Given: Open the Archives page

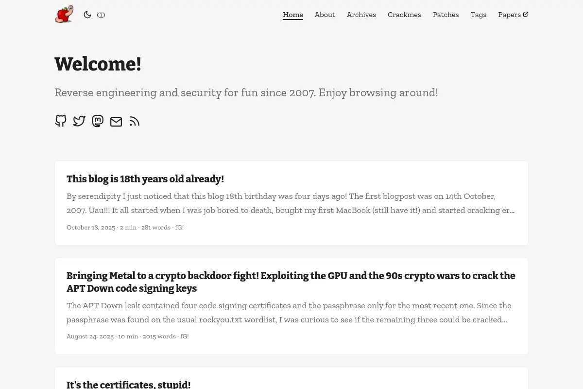Looking at the screenshot, I should [361, 15].
